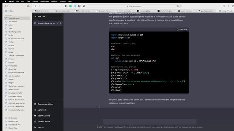
Task: Click the send arrow in message box
Action: pyautogui.click(x=193, y=122)
